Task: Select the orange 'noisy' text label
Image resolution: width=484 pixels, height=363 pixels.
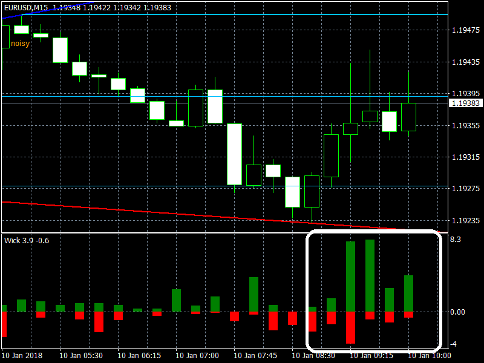Action: (x=20, y=44)
